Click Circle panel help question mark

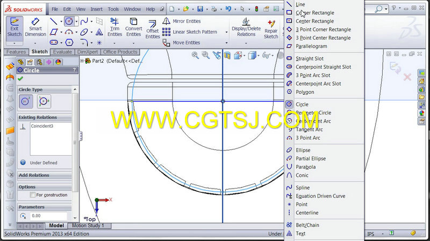click(74, 70)
